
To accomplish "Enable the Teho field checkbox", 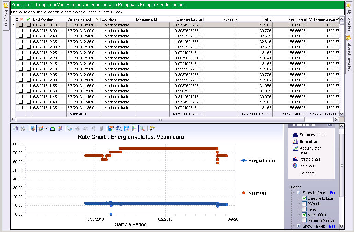I will click(304, 209).
